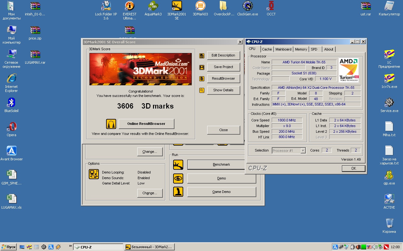403x251 pixels.
Task: Click the Game Demo button
Action: (x=221, y=192)
